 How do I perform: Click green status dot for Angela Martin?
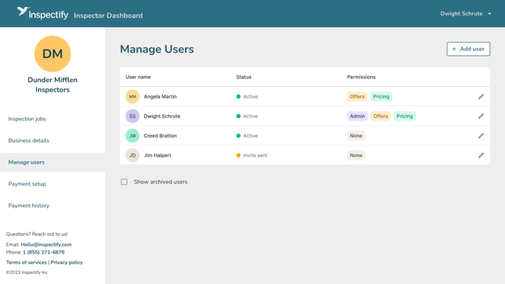pos(238,96)
